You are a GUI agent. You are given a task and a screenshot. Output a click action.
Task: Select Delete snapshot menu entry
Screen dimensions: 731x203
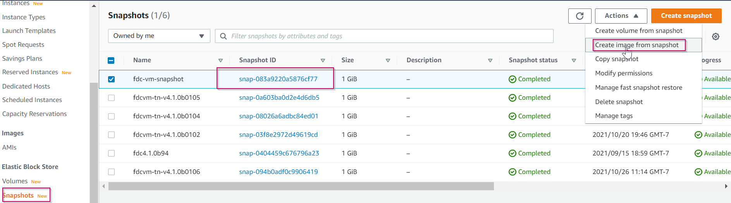pos(619,102)
